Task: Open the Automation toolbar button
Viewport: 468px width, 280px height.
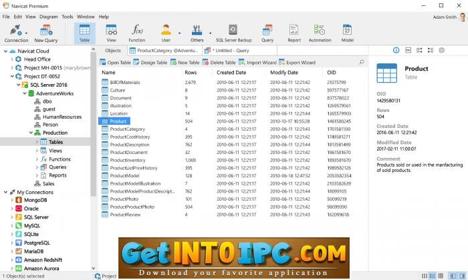Action: tap(320, 33)
